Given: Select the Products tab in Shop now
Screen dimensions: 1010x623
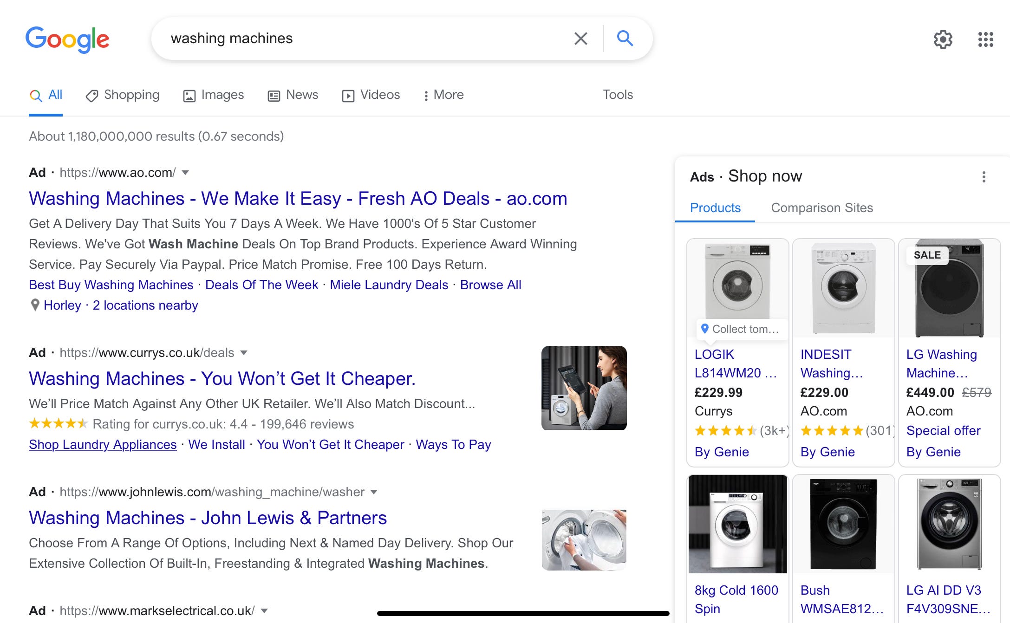Looking at the screenshot, I should pos(715,208).
